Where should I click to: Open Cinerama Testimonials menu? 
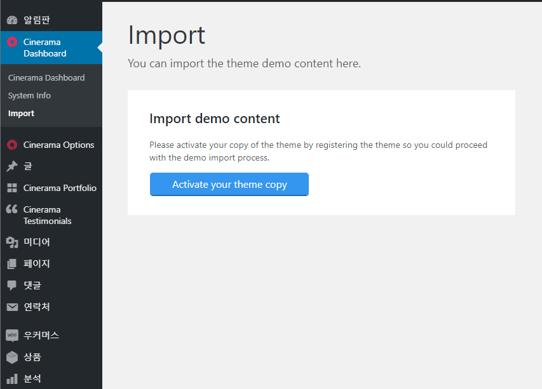(51, 215)
